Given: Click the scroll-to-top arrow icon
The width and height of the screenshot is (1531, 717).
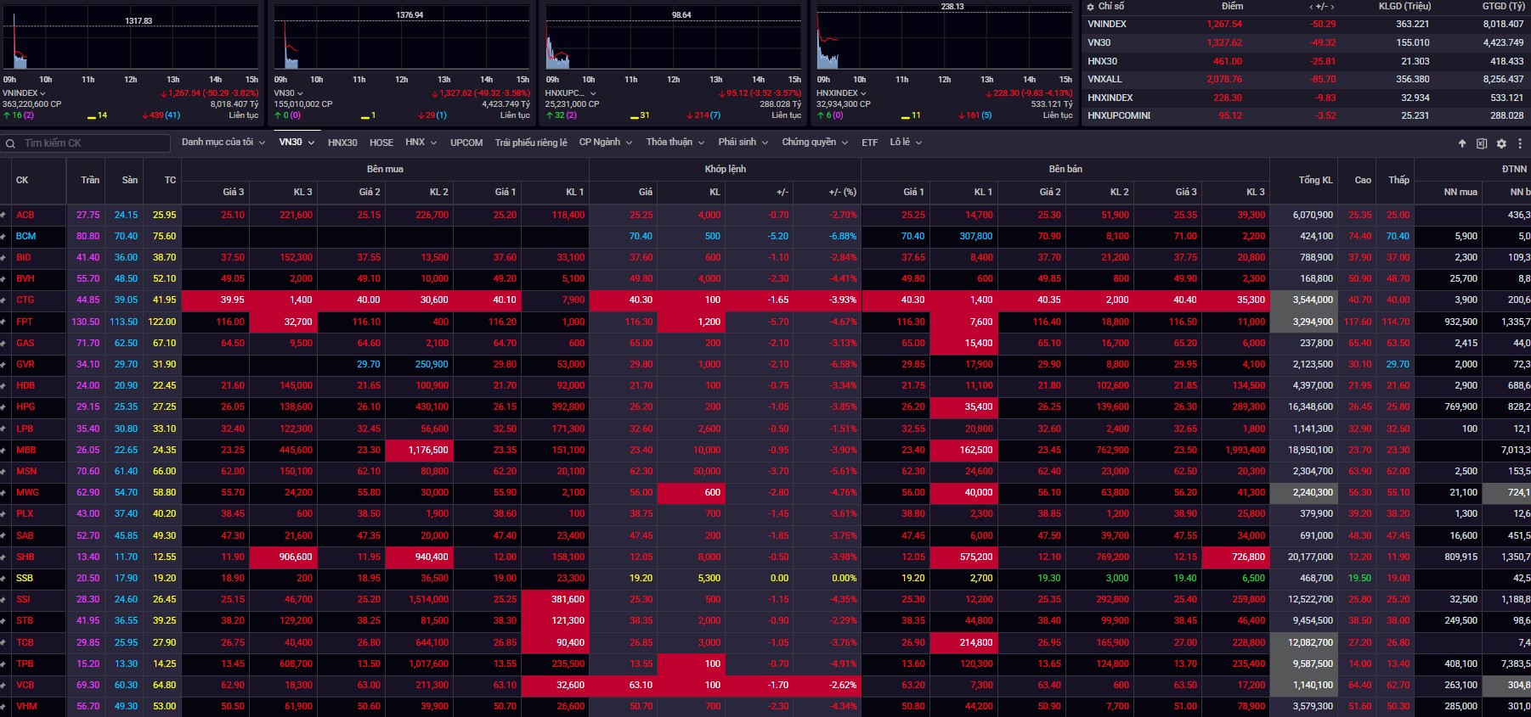Looking at the screenshot, I should pos(1462,143).
